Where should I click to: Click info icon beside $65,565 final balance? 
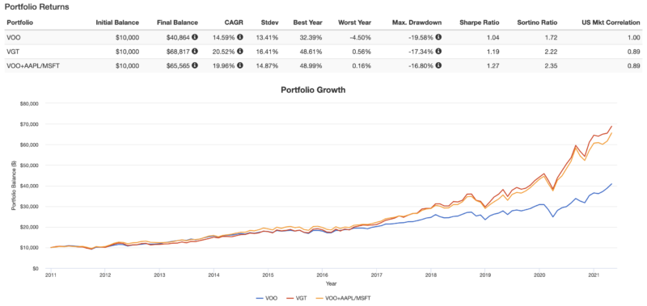point(195,65)
